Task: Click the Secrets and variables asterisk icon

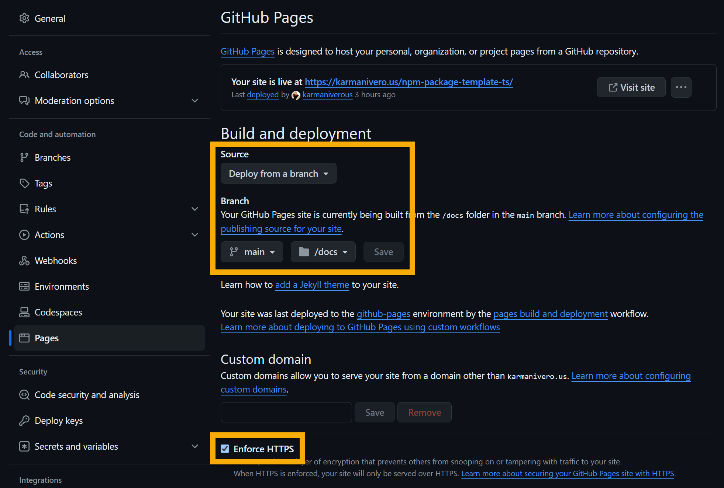Action: (24, 446)
